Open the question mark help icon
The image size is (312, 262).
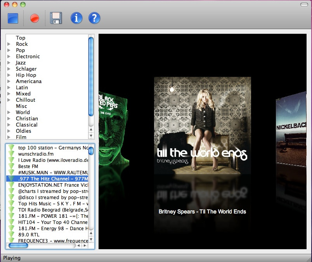tap(94, 18)
